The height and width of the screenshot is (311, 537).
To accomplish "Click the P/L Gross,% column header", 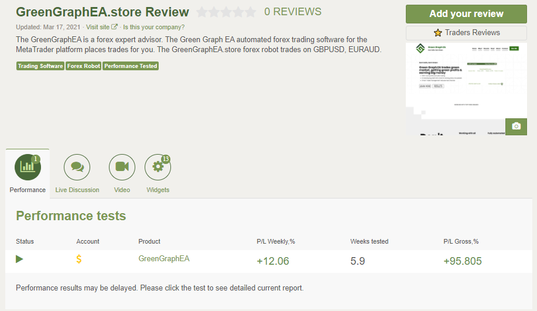I will [461, 241].
